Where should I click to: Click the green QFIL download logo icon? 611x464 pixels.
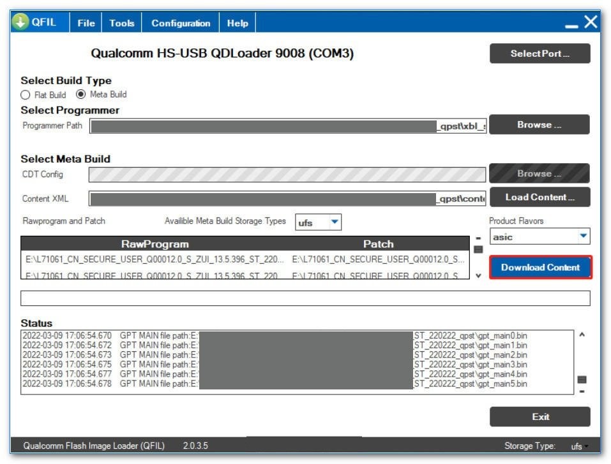pos(20,22)
